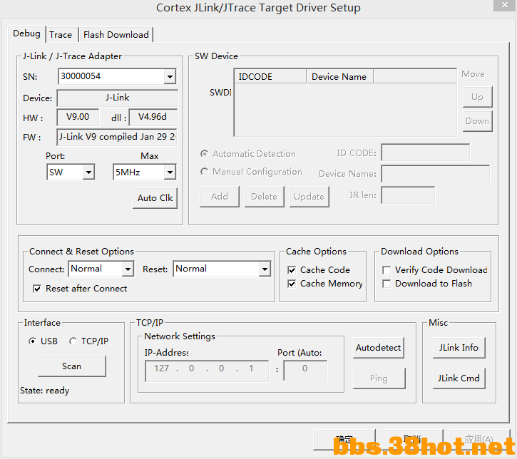Close the Target Driver Setup dialog

pos(505,5)
